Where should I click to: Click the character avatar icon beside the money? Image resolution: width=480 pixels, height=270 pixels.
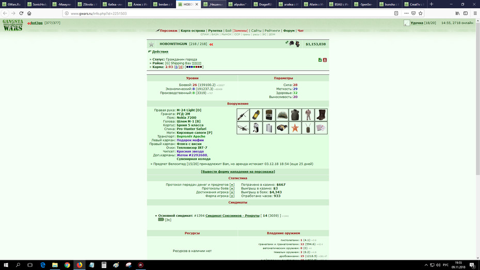coord(297,44)
